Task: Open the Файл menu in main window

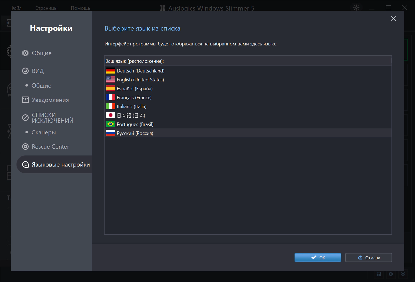Action: click(x=16, y=8)
